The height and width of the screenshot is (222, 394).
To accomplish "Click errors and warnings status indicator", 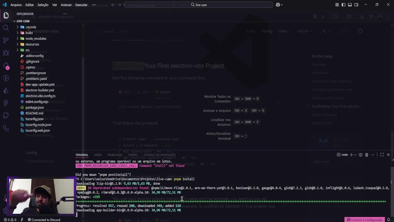I will 10,220.
